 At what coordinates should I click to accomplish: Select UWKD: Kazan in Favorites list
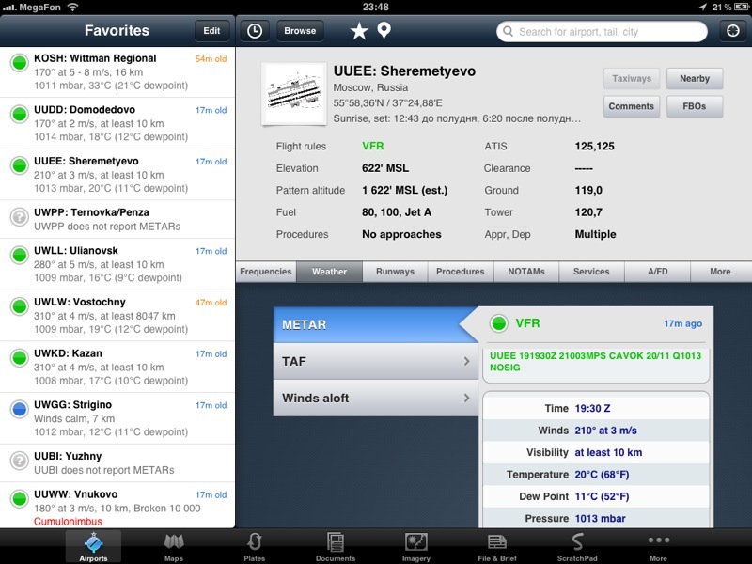[117, 368]
